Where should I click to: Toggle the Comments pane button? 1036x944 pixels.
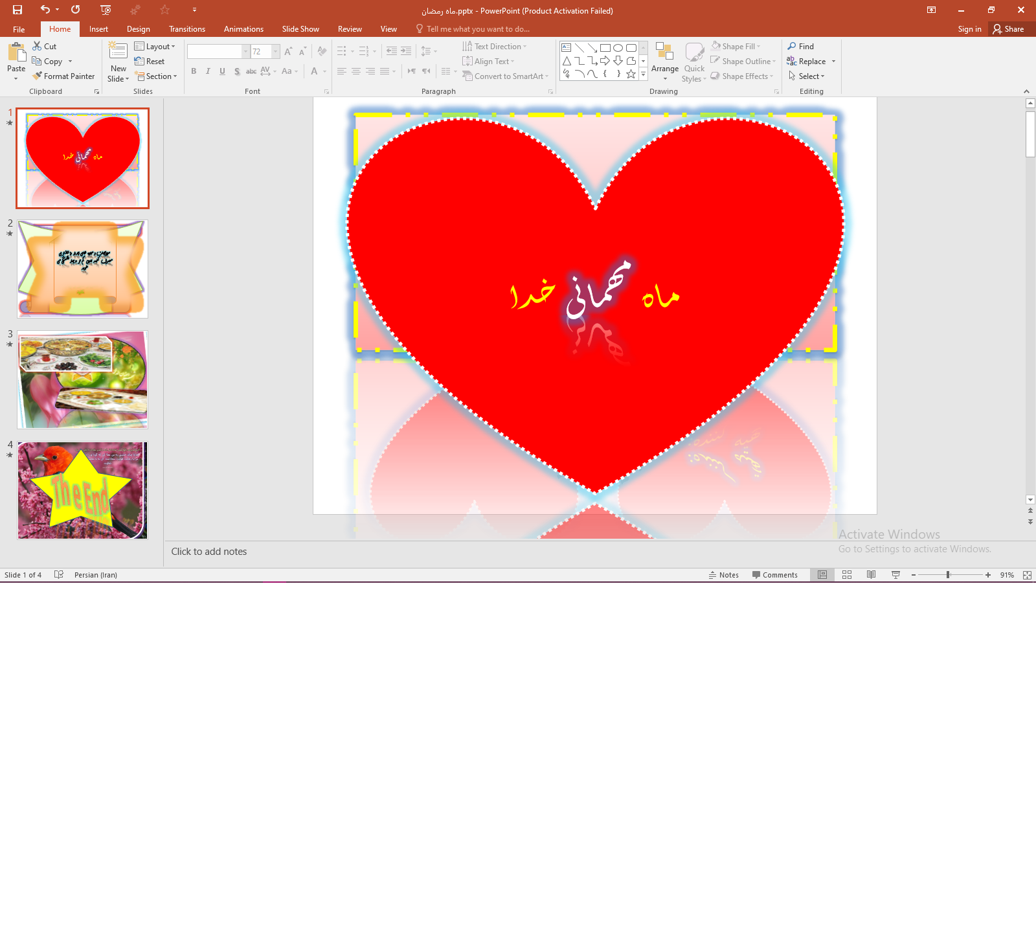774,575
